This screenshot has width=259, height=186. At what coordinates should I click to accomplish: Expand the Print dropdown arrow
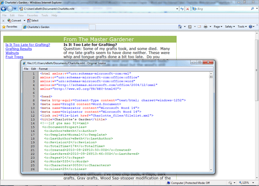(210, 26)
